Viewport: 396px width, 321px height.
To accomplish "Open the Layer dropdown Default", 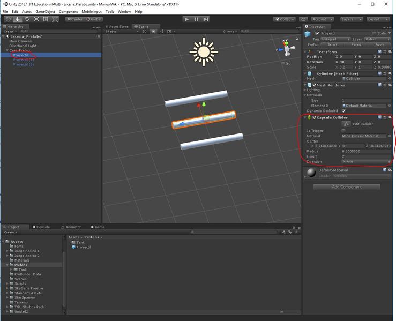I will pos(378,39).
